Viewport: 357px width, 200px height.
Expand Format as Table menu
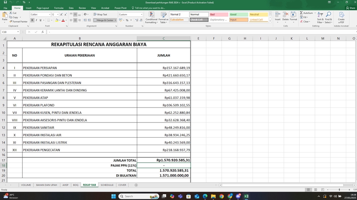pos(164,18)
